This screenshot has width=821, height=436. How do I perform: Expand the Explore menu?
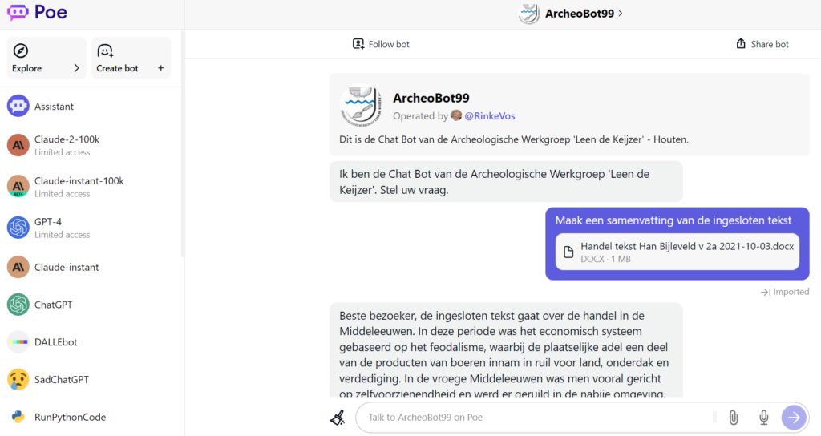[47, 58]
